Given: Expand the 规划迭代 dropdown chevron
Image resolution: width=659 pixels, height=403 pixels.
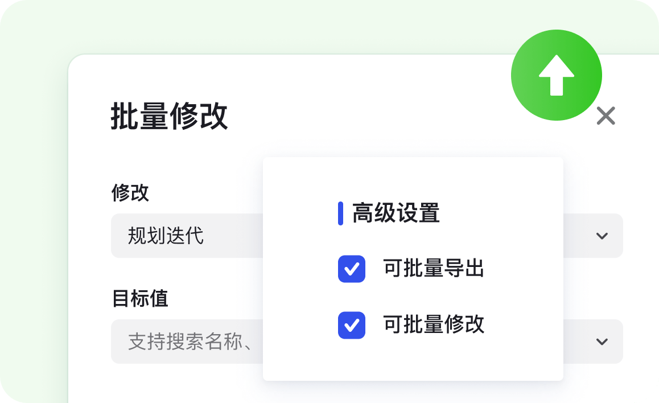Looking at the screenshot, I should coord(602,236).
